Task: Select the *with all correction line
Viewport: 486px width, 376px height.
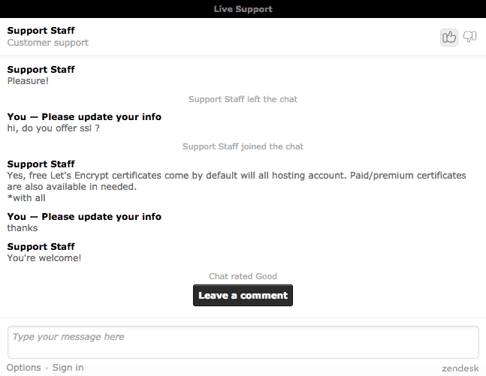Action: coord(26,198)
